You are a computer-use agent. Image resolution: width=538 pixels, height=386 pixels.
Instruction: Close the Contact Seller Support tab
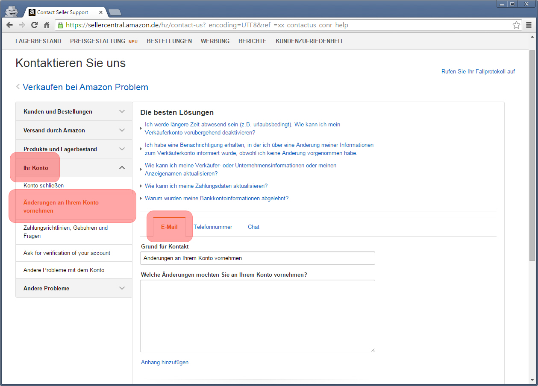pos(100,12)
